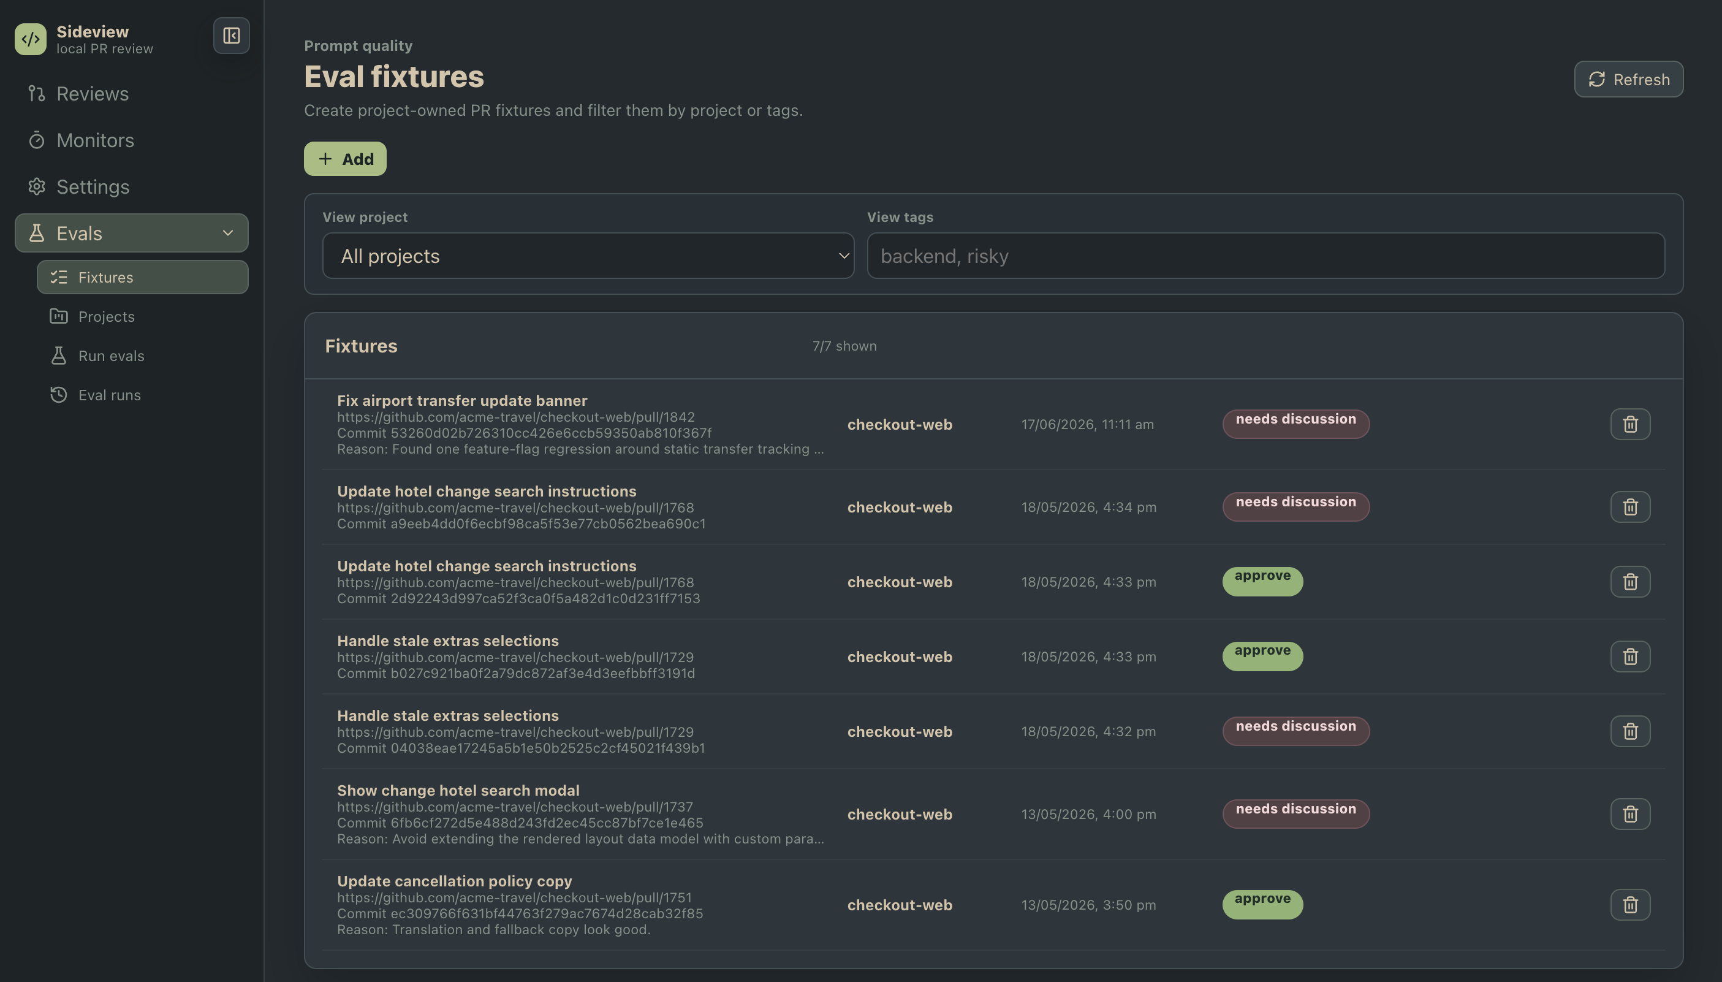Click the approve badge on 18/05/2026, 4:33 pm Handle stale row

click(x=1262, y=657)
